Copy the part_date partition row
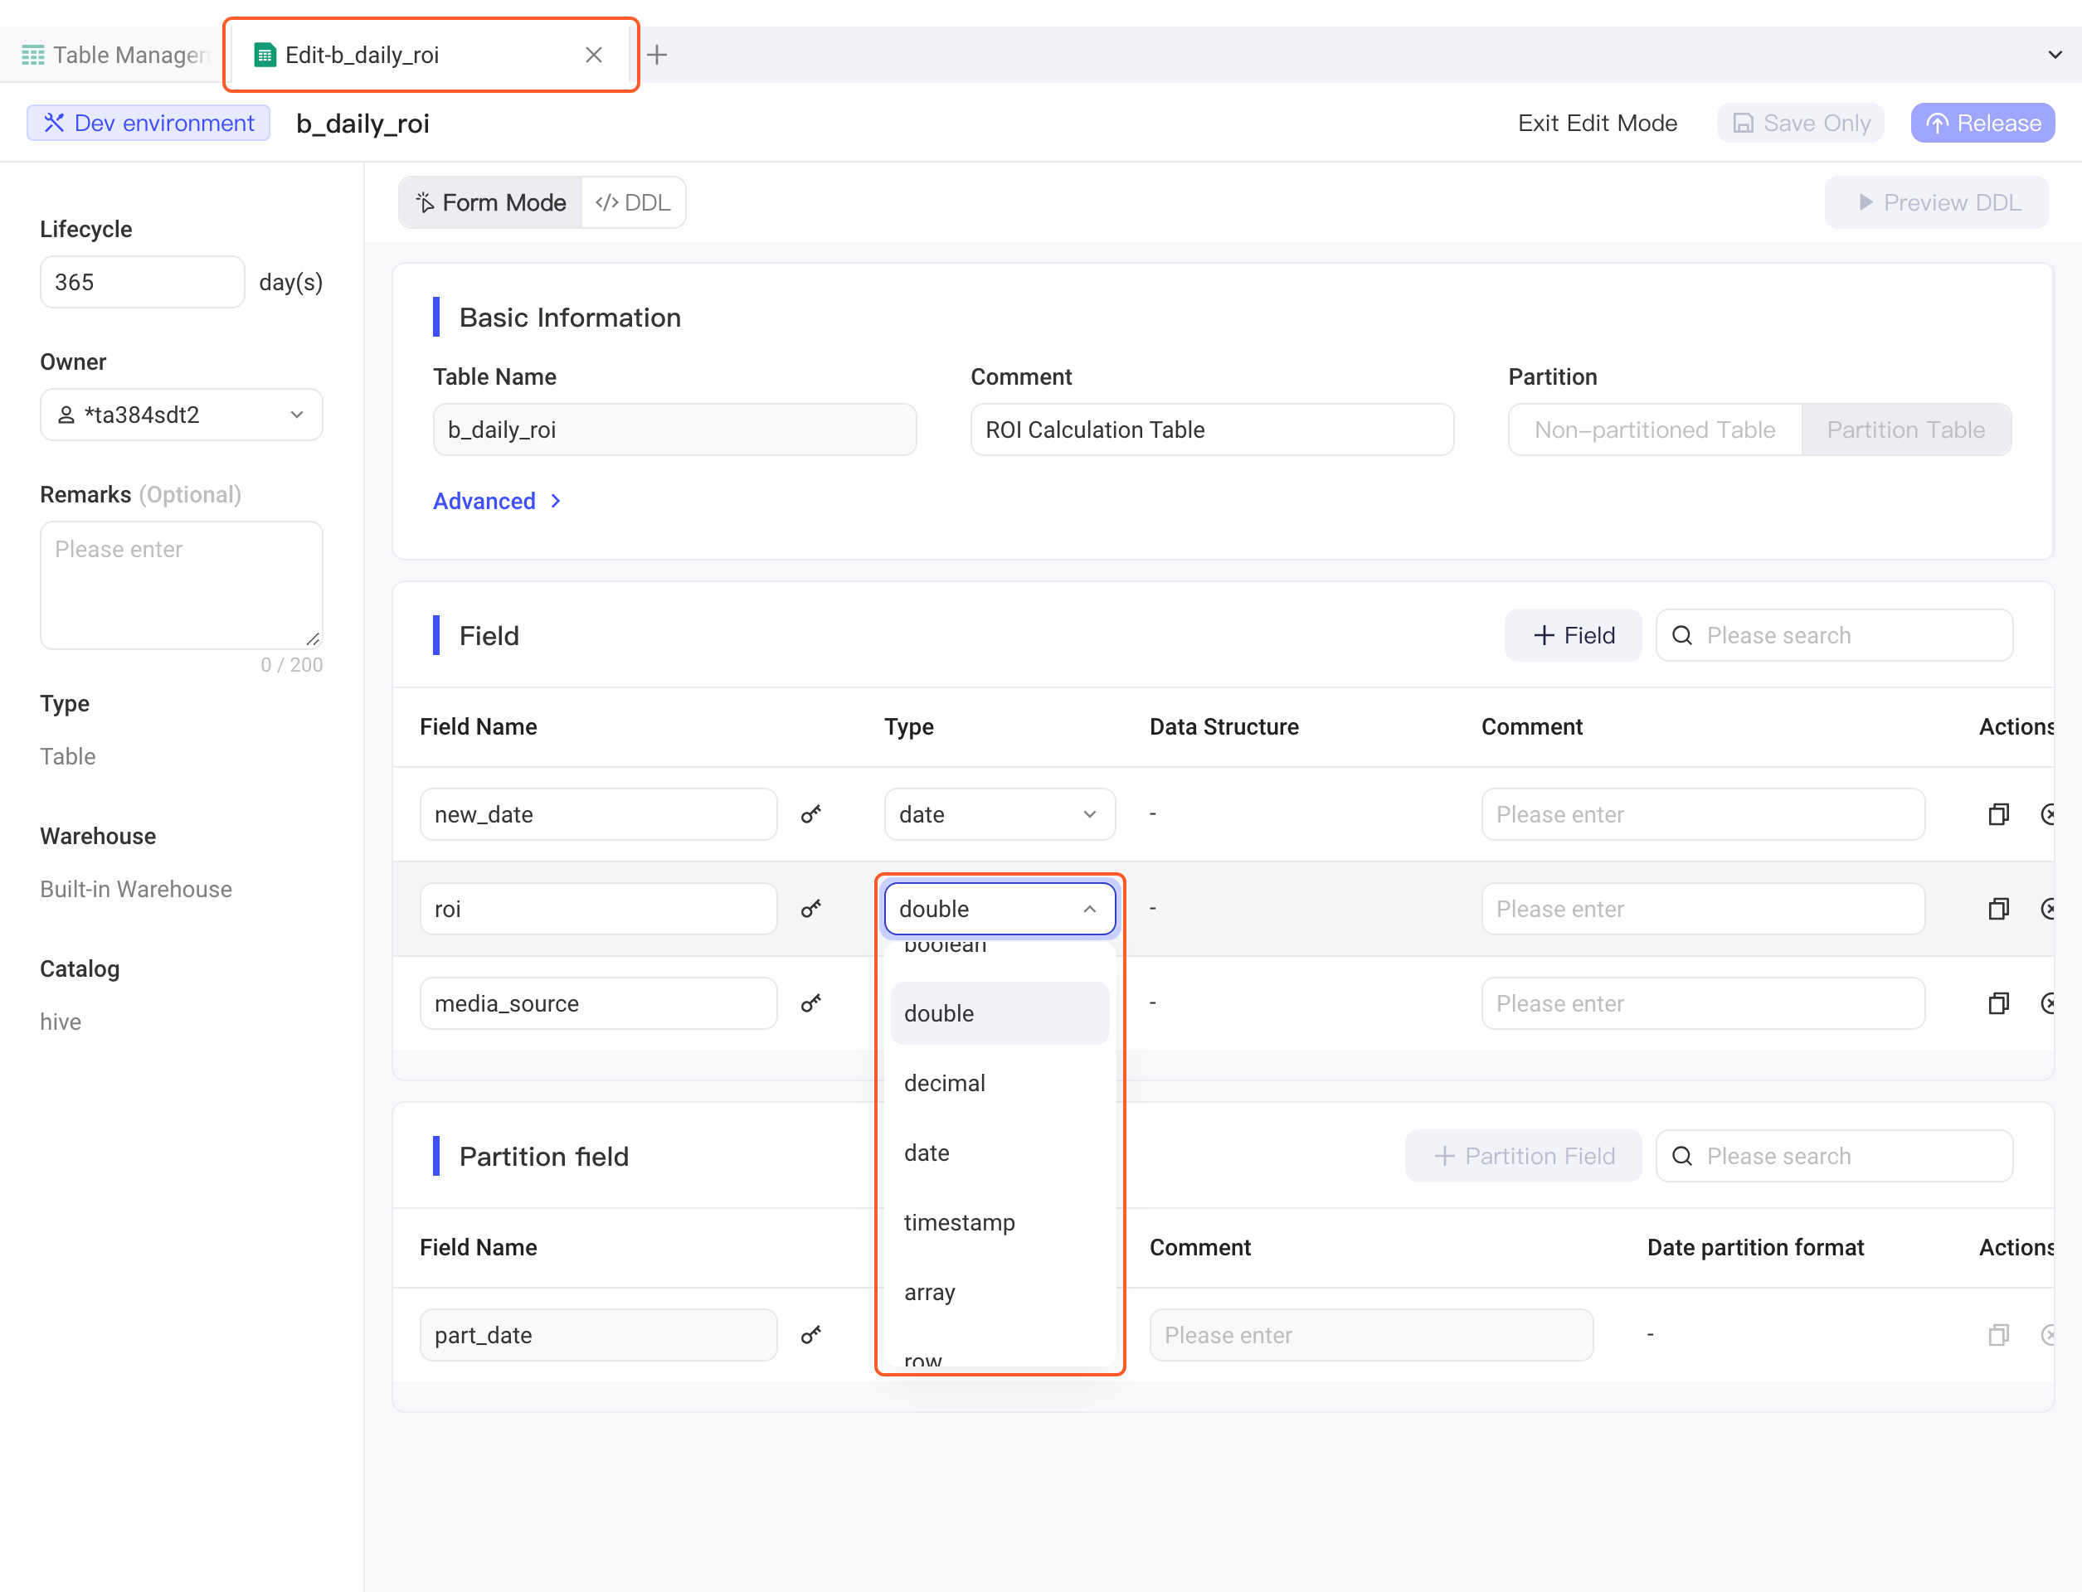The image size is (2082, 1592). pos(1998,1335)
